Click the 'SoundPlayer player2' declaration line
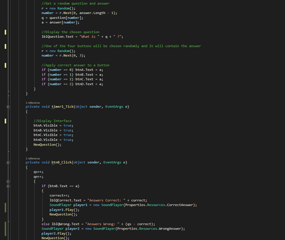The image size is (285, 240). coord(113,229)
